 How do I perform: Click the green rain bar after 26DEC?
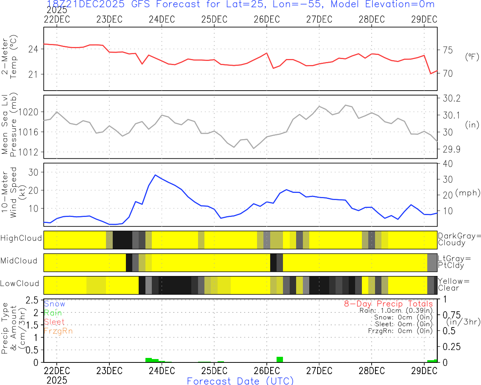tap(280, 359)
